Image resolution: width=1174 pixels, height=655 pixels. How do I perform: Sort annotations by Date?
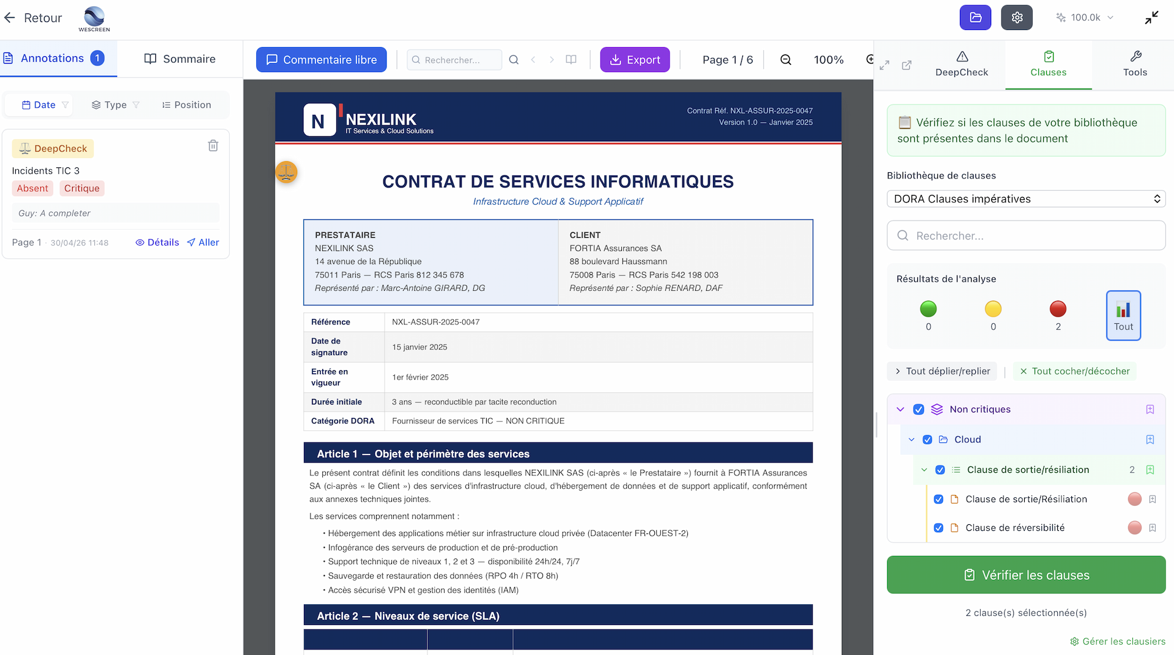[39, 105]
